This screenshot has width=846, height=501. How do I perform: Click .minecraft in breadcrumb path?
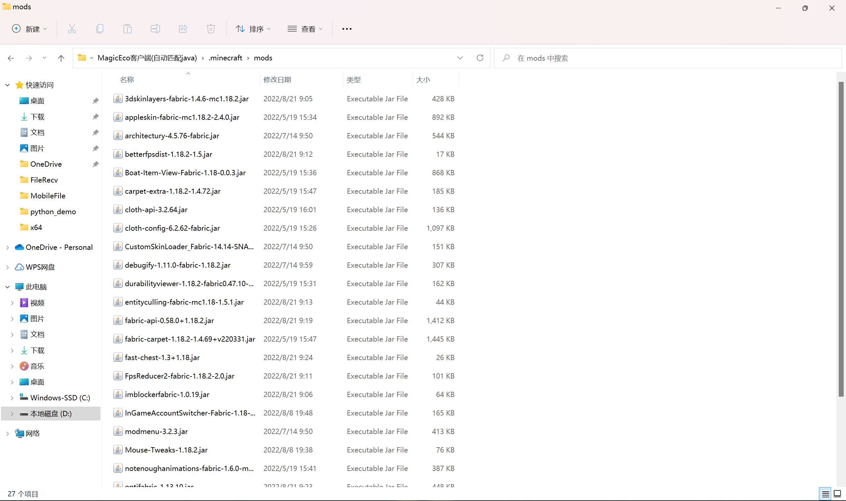point(225,58)
